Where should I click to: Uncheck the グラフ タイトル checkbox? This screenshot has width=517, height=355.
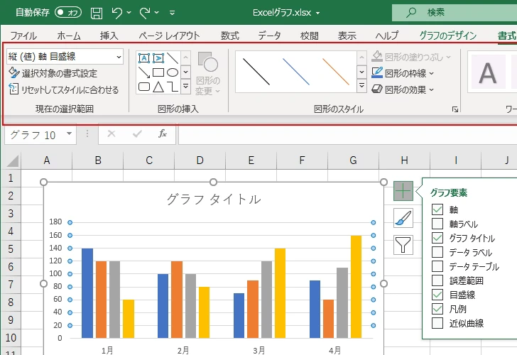437,238
